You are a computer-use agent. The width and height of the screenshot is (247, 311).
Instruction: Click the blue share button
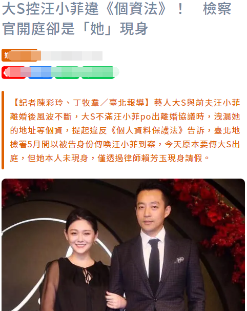click(x=40, y=72)
